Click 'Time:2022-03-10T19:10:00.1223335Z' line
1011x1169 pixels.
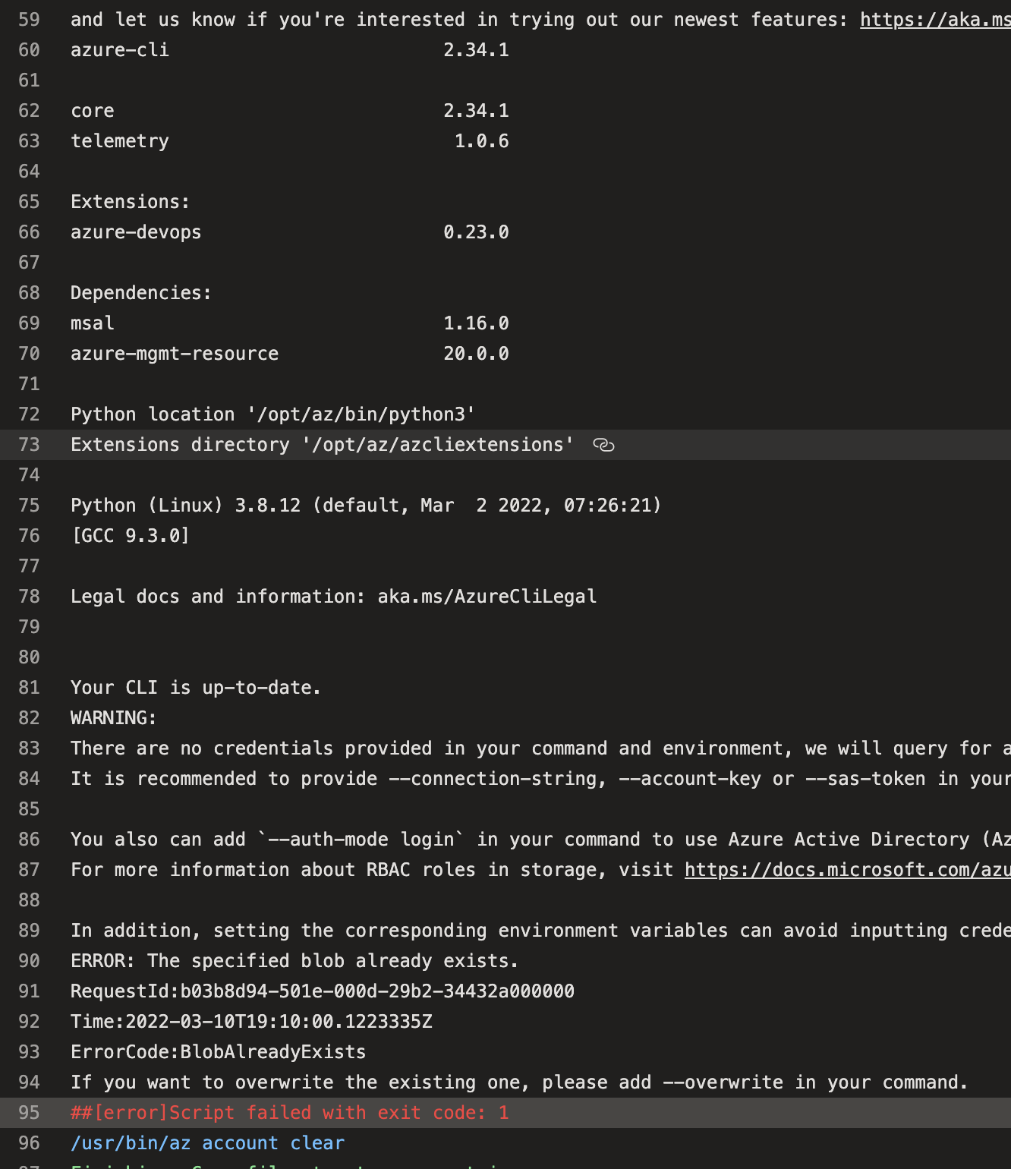[x=251, y=1022]
